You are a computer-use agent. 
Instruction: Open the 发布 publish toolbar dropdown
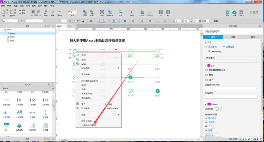241,13
